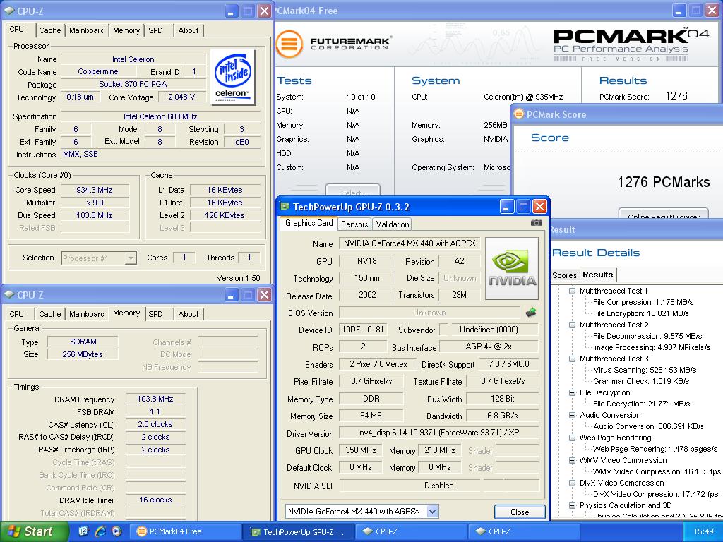723x542 pixels.
Task: Collapse Physics Calculation and 3D node
Action: pos(572,505)
